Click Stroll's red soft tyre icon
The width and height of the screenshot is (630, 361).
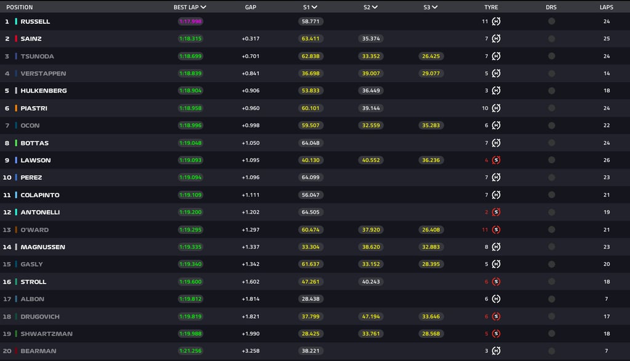(x=496, y=282)
